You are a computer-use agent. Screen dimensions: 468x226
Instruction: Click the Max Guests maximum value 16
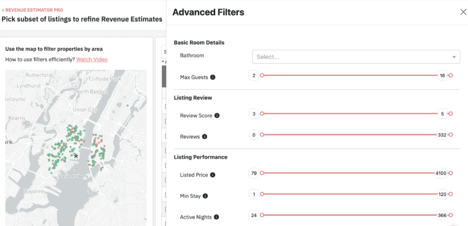click(442, 75)
